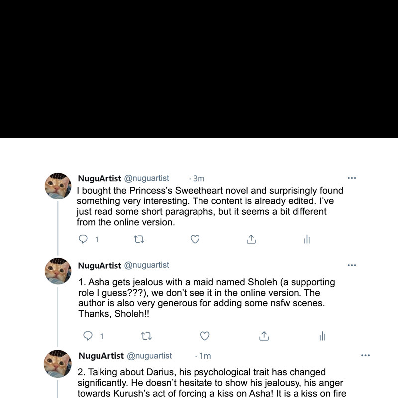The width and height of the screenshot is (398, 398).
Task: Reply to the tweet mentioning Sholeh
Action: pos(88,336)
